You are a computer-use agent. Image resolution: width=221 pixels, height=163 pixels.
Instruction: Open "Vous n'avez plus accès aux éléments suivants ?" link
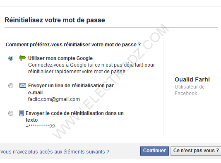click(55, 152)
